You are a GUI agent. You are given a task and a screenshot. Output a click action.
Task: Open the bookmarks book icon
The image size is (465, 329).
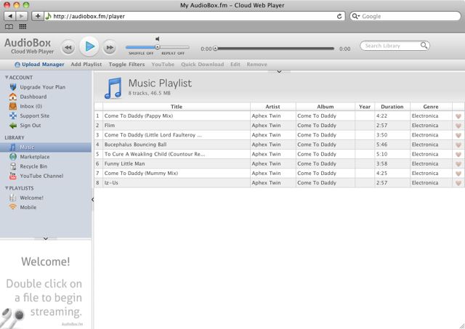(x=9, y=27)
